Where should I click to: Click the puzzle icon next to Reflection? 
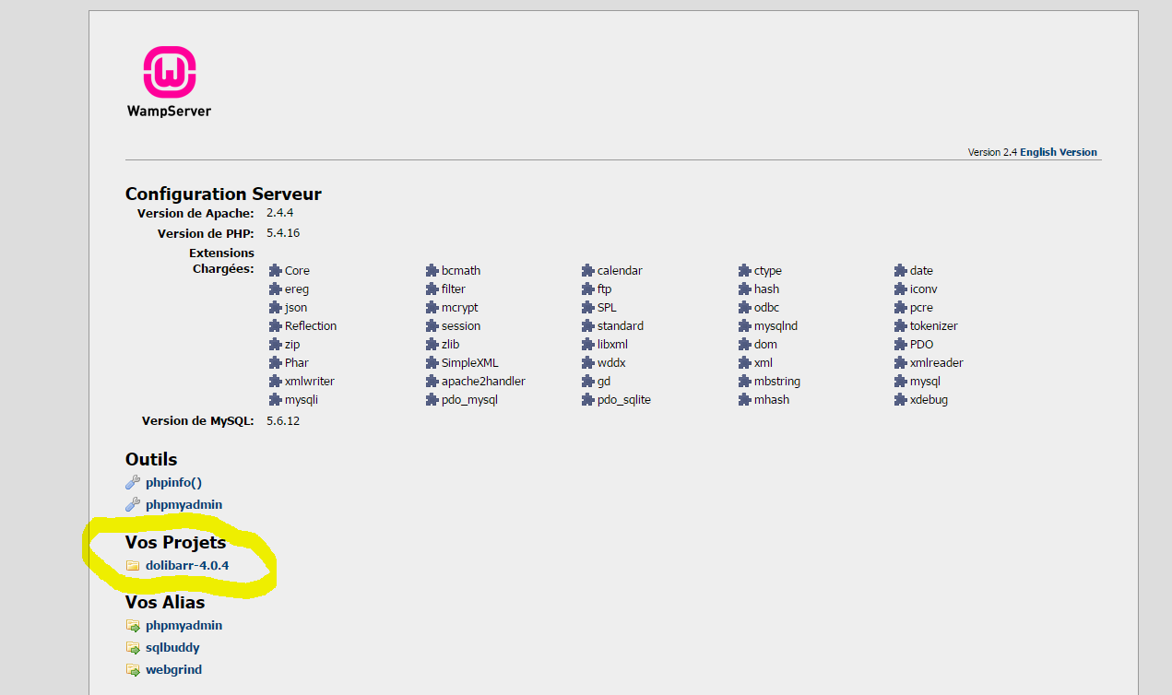tap(276, 325)
